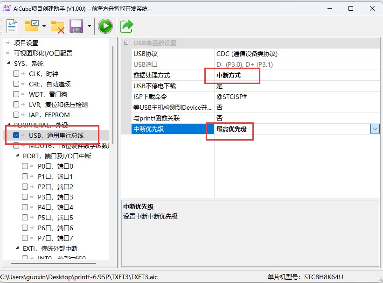This screenshot has width=383, height=283.
Task: Click the @STCISP# value field
Action: pyautogui.click(x=297, y=97)
